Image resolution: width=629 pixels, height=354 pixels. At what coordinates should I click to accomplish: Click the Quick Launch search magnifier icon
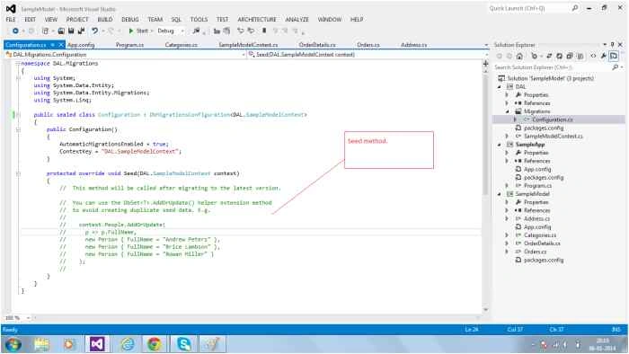pos(575,8)
